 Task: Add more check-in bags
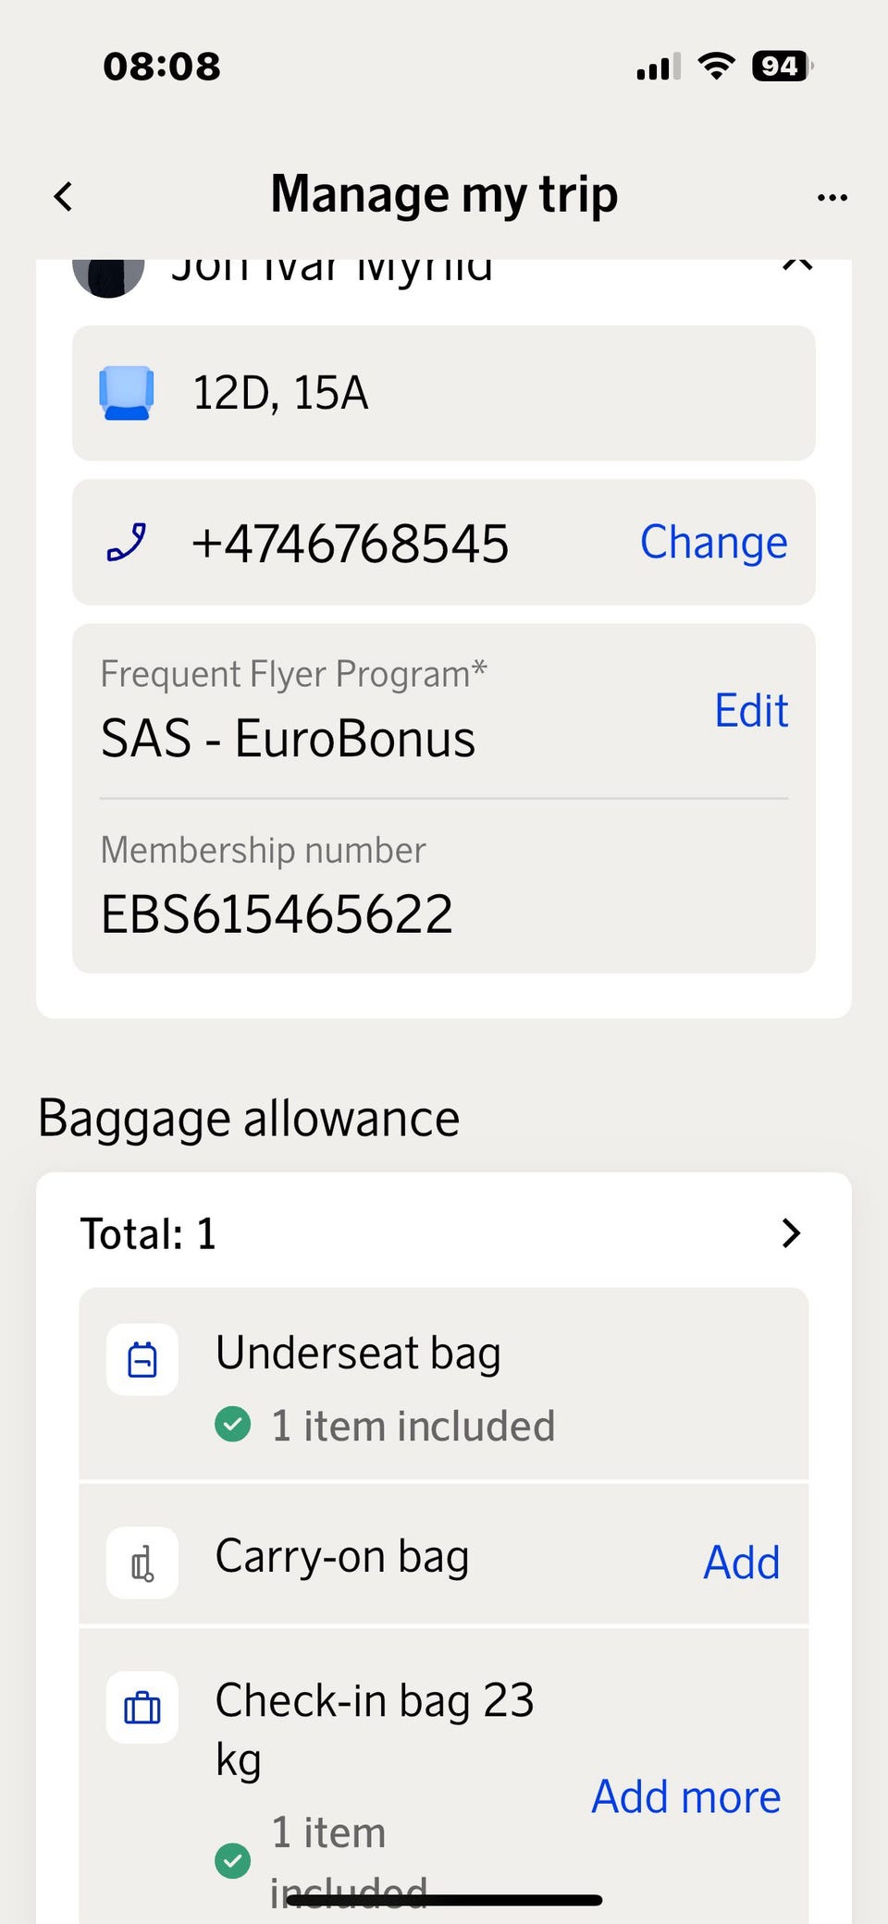[685, 1797]
